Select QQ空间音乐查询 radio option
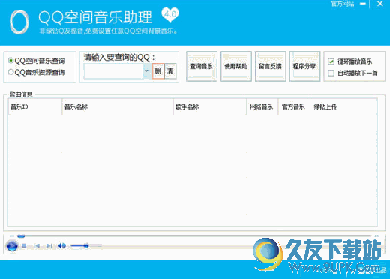Image resolution: width=390 pixels, height=279 pixels. point(37,61)
